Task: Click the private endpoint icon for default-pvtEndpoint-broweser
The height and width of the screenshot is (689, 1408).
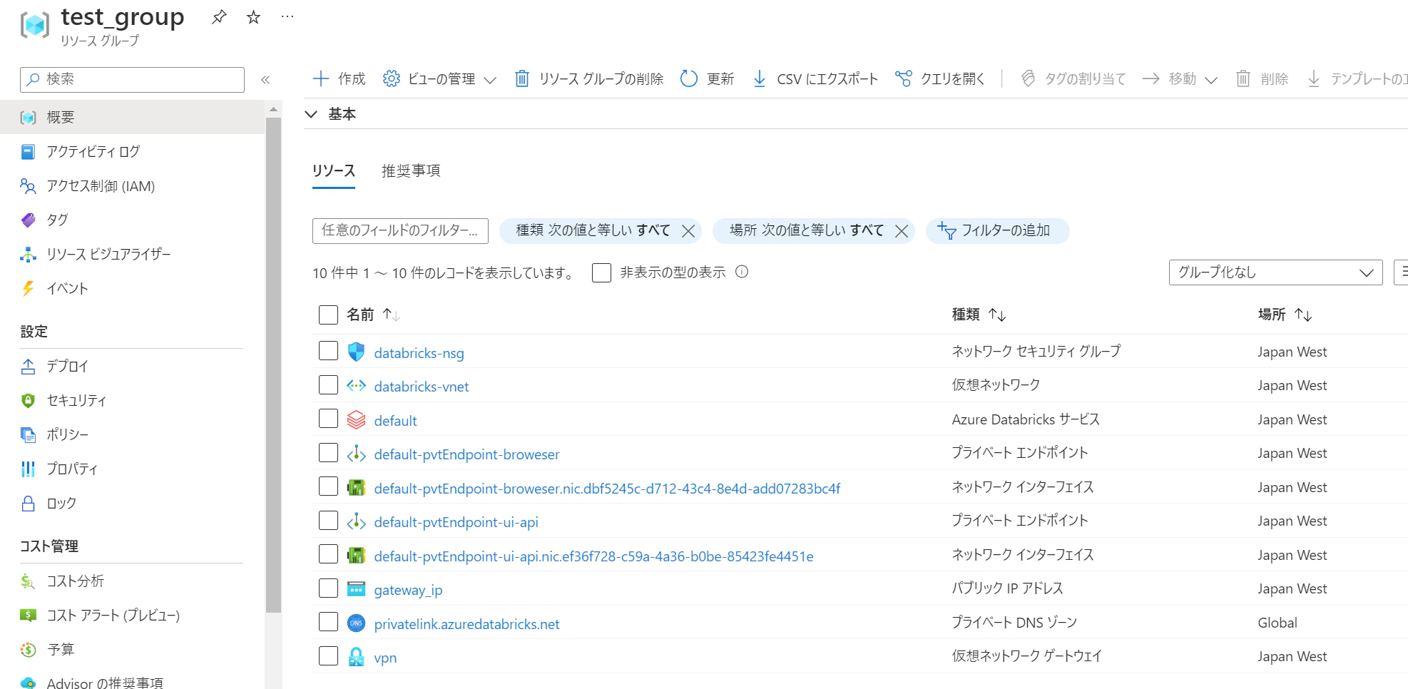Action: [356, 454]
